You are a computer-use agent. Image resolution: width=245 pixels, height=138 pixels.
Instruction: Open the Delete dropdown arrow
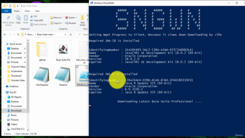point(76,18)
